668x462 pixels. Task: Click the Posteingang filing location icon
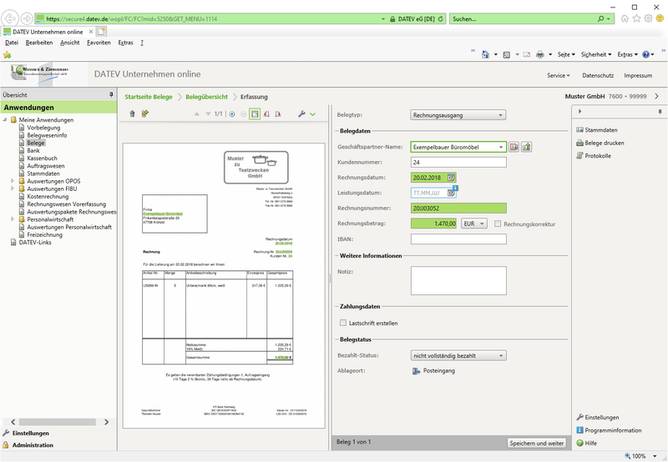pos(416,371)
